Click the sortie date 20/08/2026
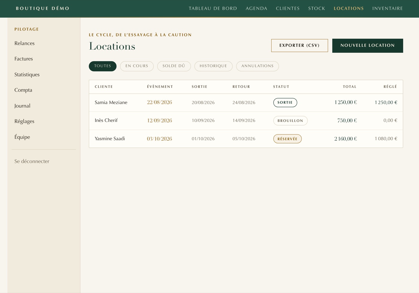The height and width of the screenshot is (293, 419). click(203, 102)
